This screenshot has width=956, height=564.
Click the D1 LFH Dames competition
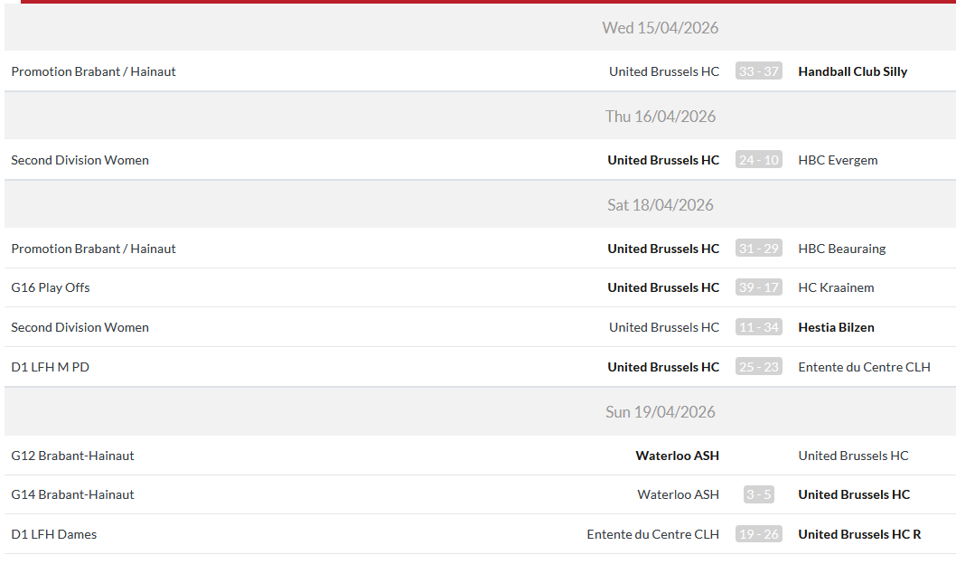tap(54, 534)
